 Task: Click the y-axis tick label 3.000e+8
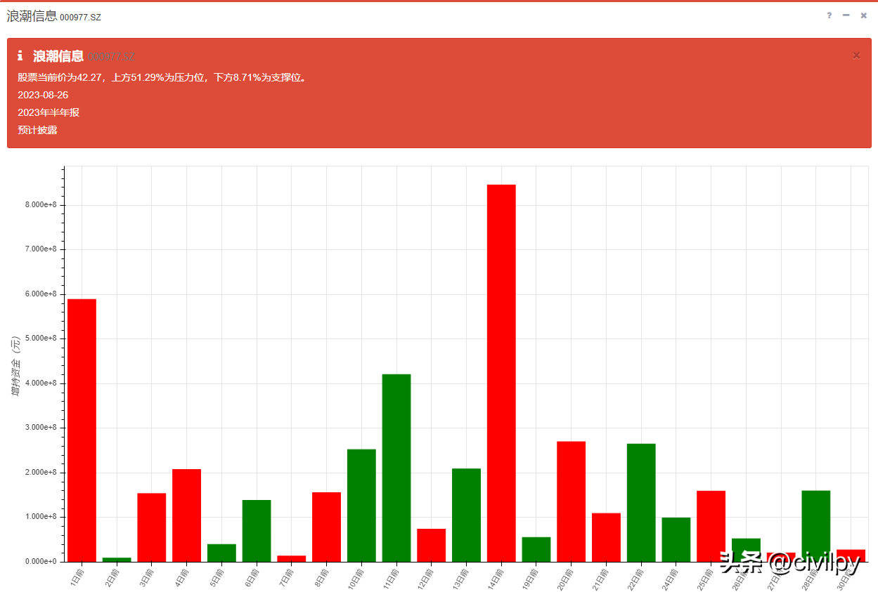41,428
